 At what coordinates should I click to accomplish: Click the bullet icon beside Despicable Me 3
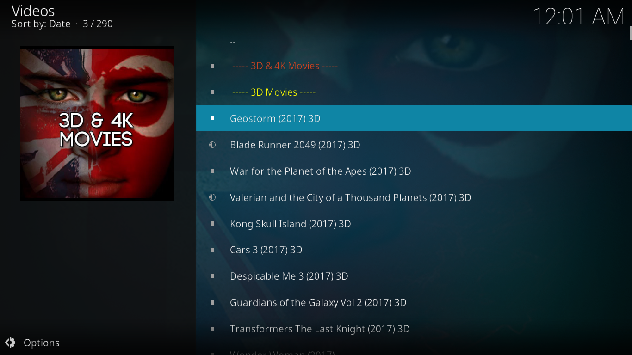point(212,276)
